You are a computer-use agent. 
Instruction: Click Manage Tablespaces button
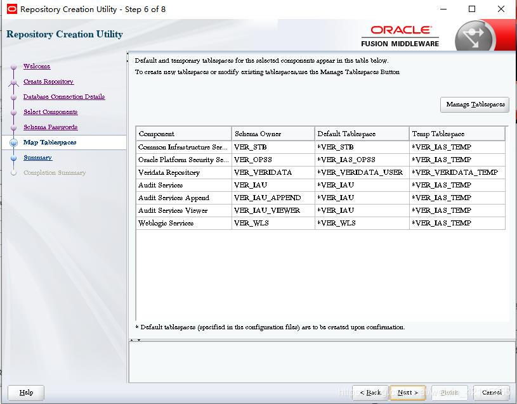(474, 104)
